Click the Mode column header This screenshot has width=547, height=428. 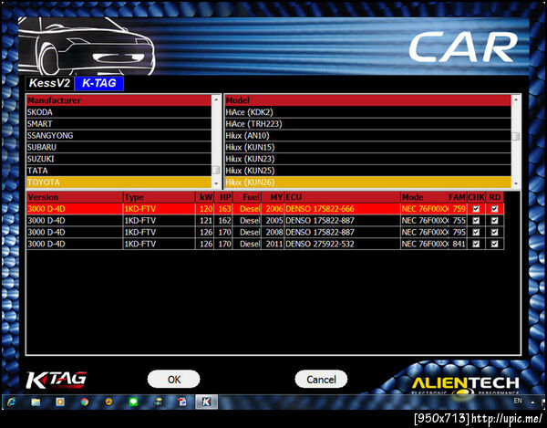point(425,197)
